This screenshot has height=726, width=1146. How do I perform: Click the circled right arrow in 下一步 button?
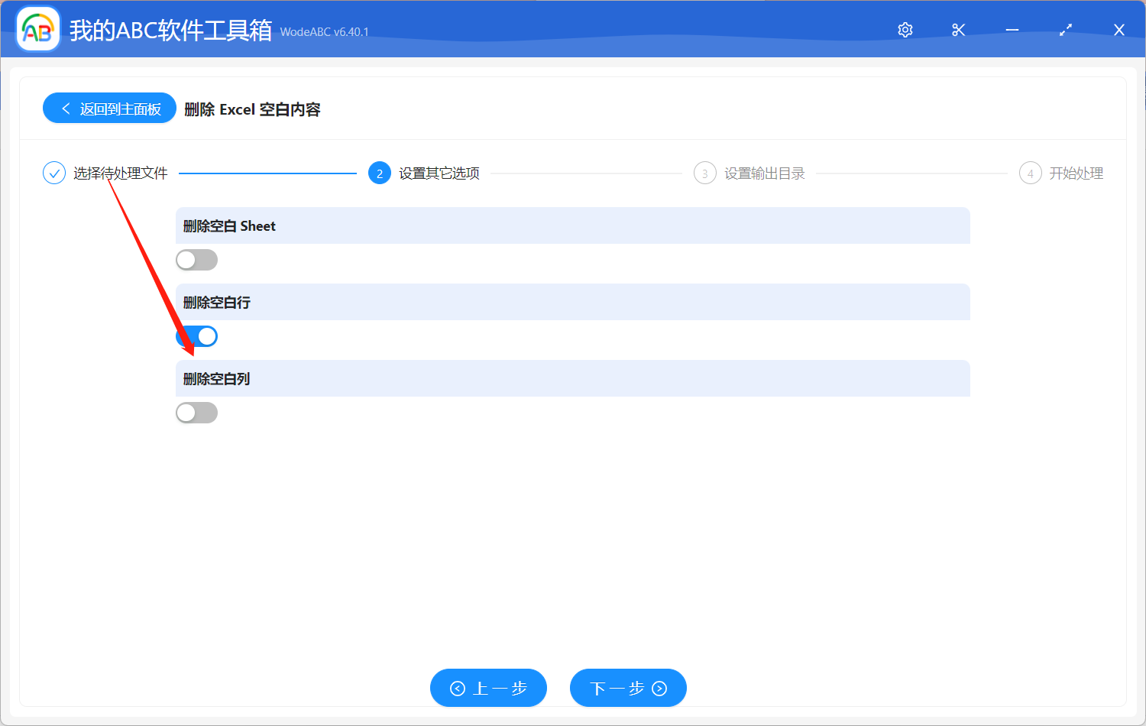658,688
